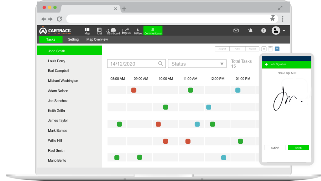
Task: Expand the Status dropdown
Action: (x=197, y=64)
